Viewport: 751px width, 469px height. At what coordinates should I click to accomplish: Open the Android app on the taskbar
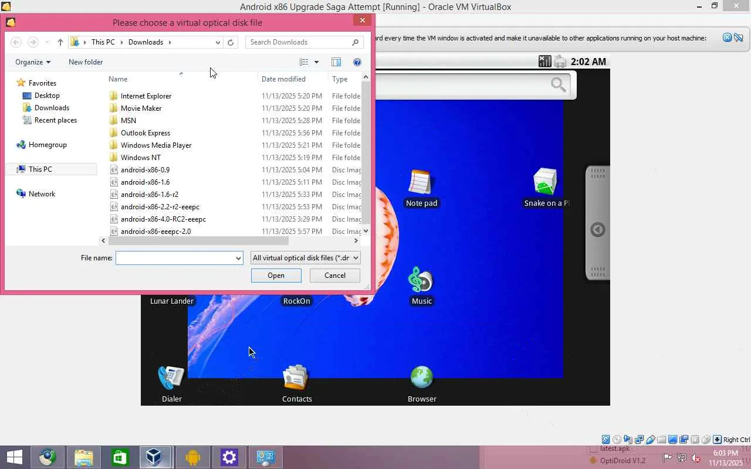[192, 457]
